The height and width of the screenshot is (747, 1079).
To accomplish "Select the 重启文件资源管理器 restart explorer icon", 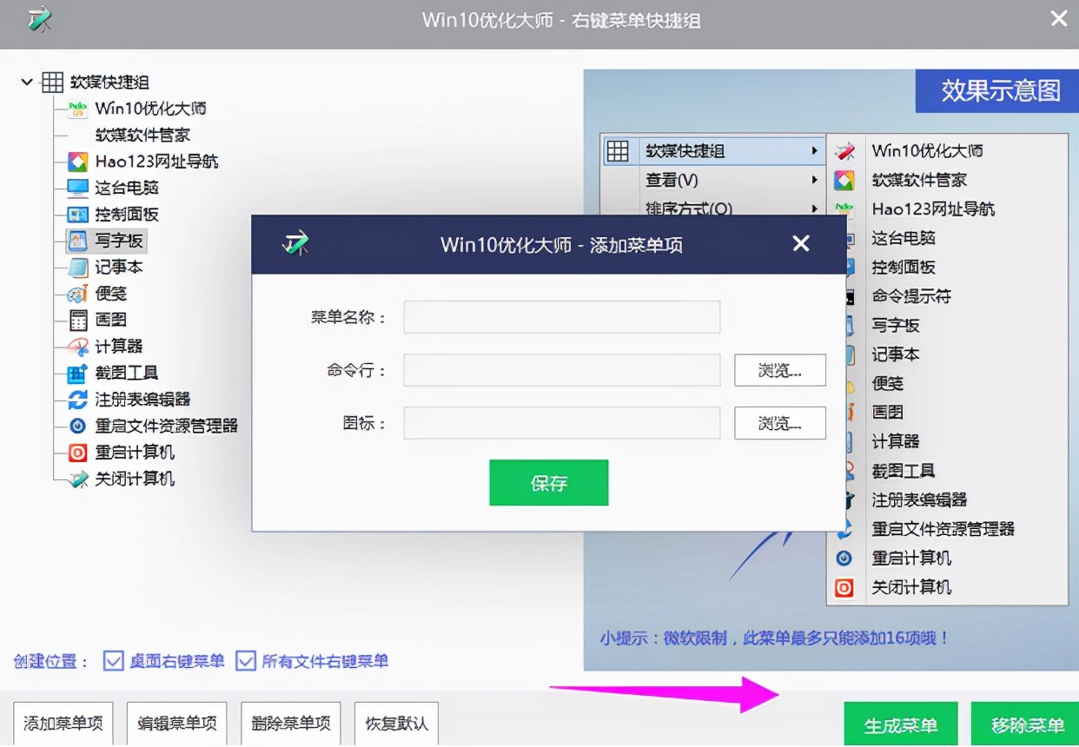I will pos(76,425).
